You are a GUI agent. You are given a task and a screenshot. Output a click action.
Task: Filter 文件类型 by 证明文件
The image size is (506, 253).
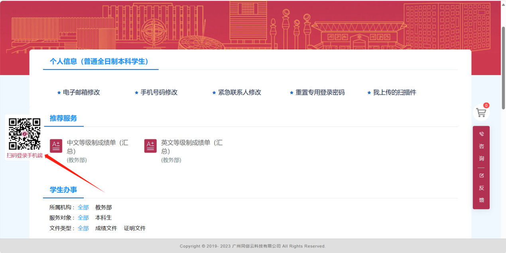click(135, 228)
